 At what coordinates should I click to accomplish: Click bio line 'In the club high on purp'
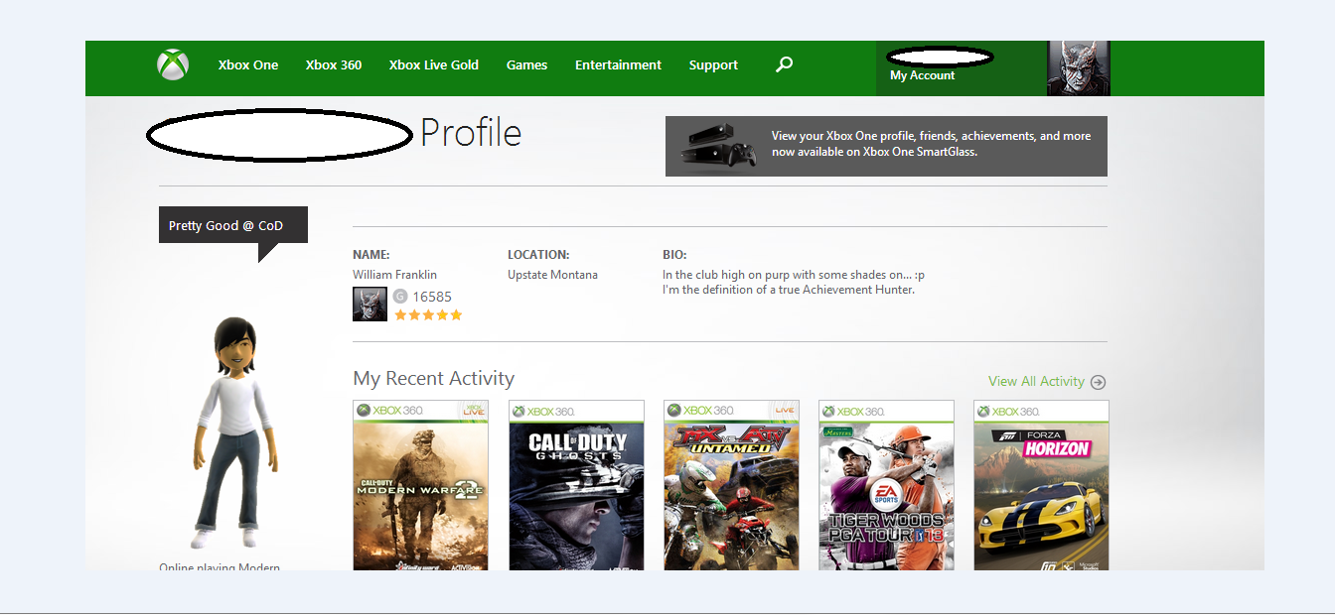pyautogui.click(x=794, y=275)
